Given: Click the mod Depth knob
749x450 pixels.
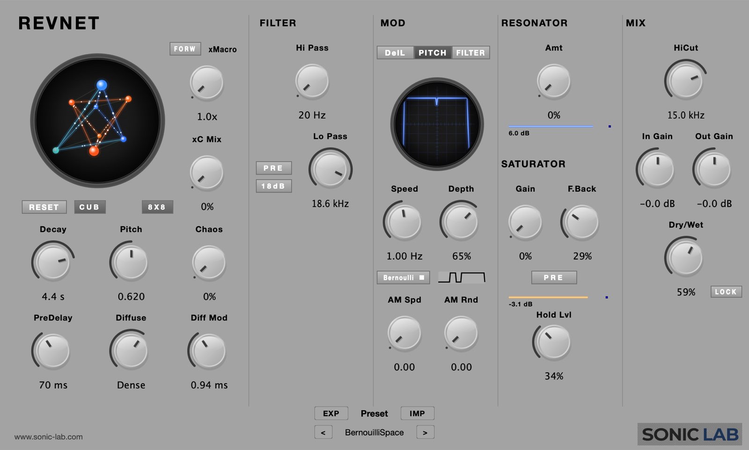Looking at the screenshot, I should pos(461,222).
